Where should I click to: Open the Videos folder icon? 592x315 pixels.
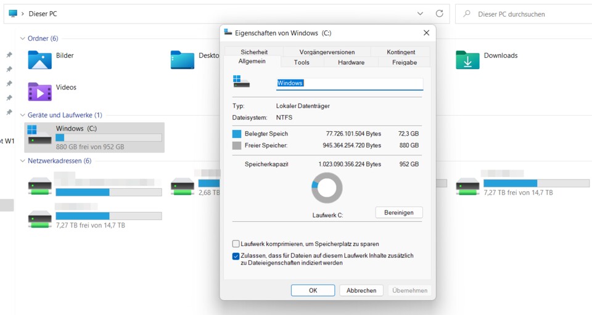pos(39,92)
